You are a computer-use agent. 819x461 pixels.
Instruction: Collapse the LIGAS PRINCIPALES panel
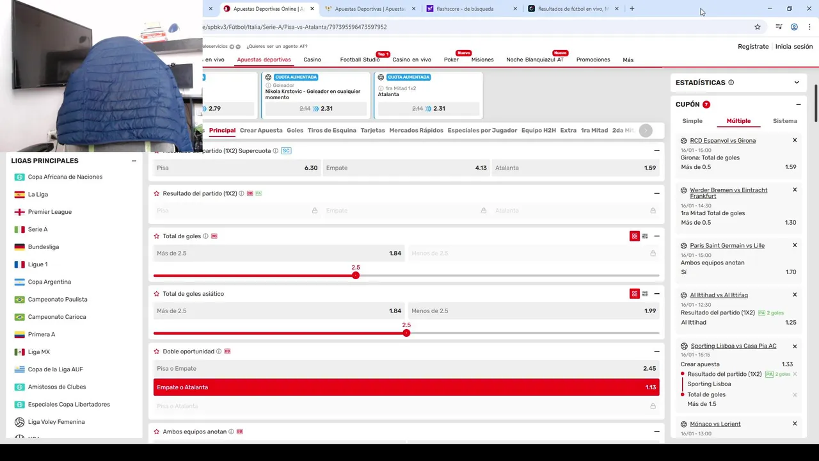[x=134, y=161]
